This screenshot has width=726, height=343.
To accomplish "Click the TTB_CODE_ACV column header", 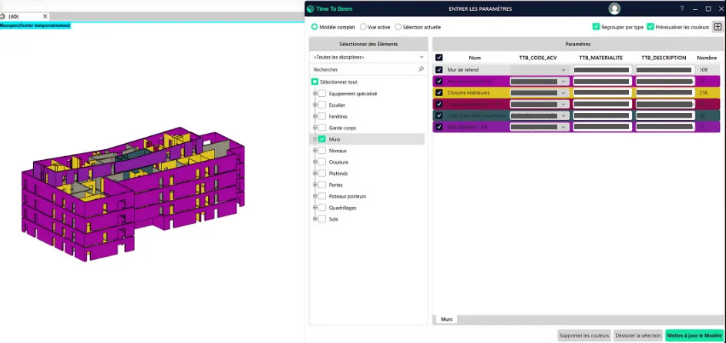I will click(x=537, y=58).
